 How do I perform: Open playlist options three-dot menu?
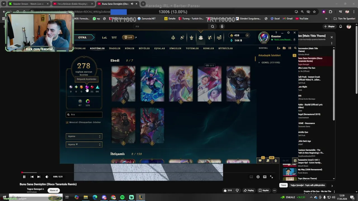tap(332, 43)
